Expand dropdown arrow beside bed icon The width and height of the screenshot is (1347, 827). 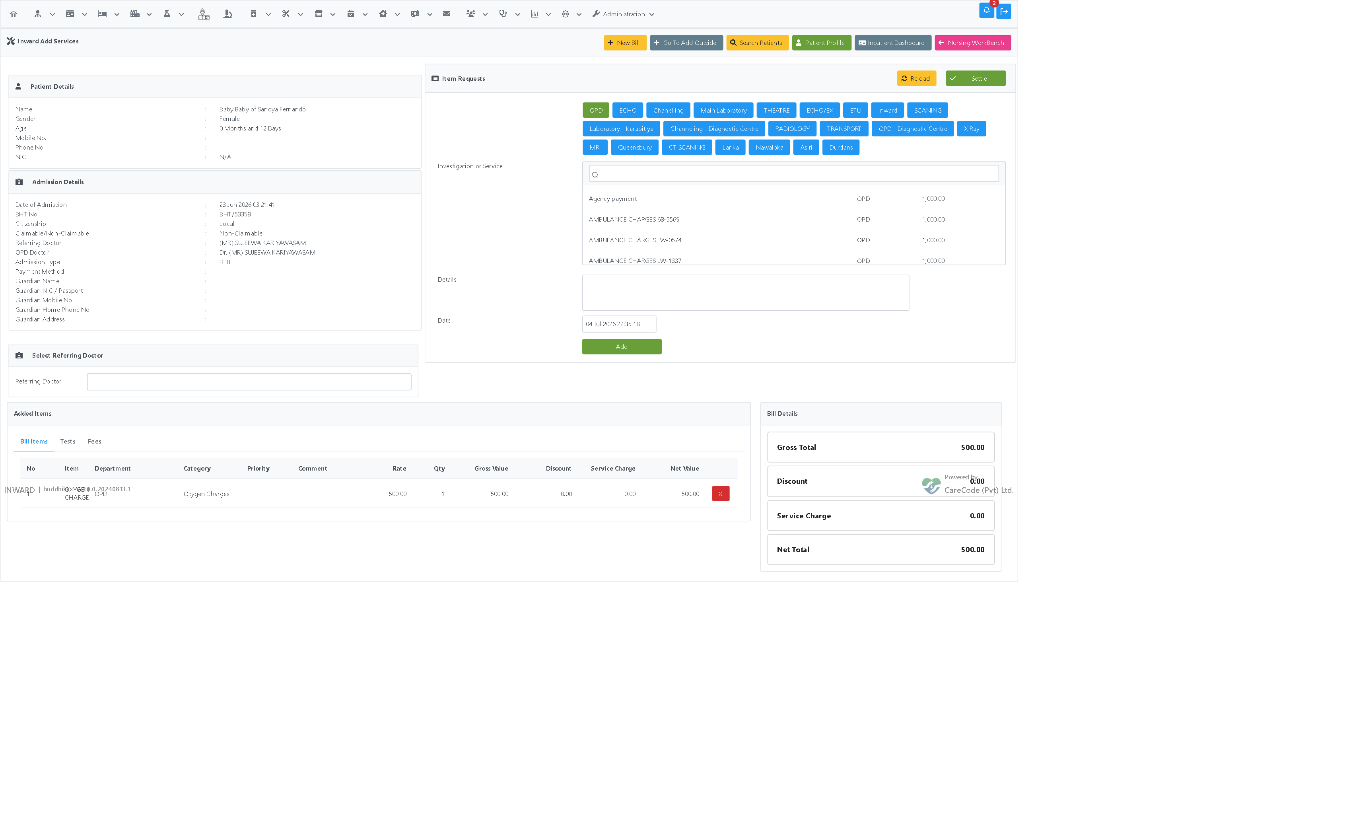117,15
